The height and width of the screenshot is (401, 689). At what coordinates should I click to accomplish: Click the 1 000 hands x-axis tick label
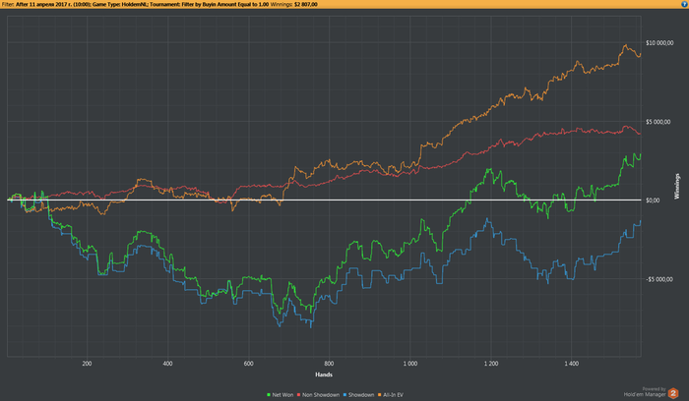tap(410, 364)
